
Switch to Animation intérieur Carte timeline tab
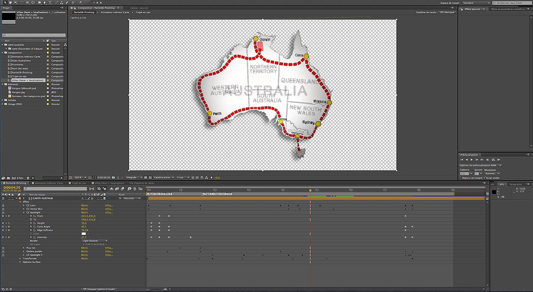point(48,183)
